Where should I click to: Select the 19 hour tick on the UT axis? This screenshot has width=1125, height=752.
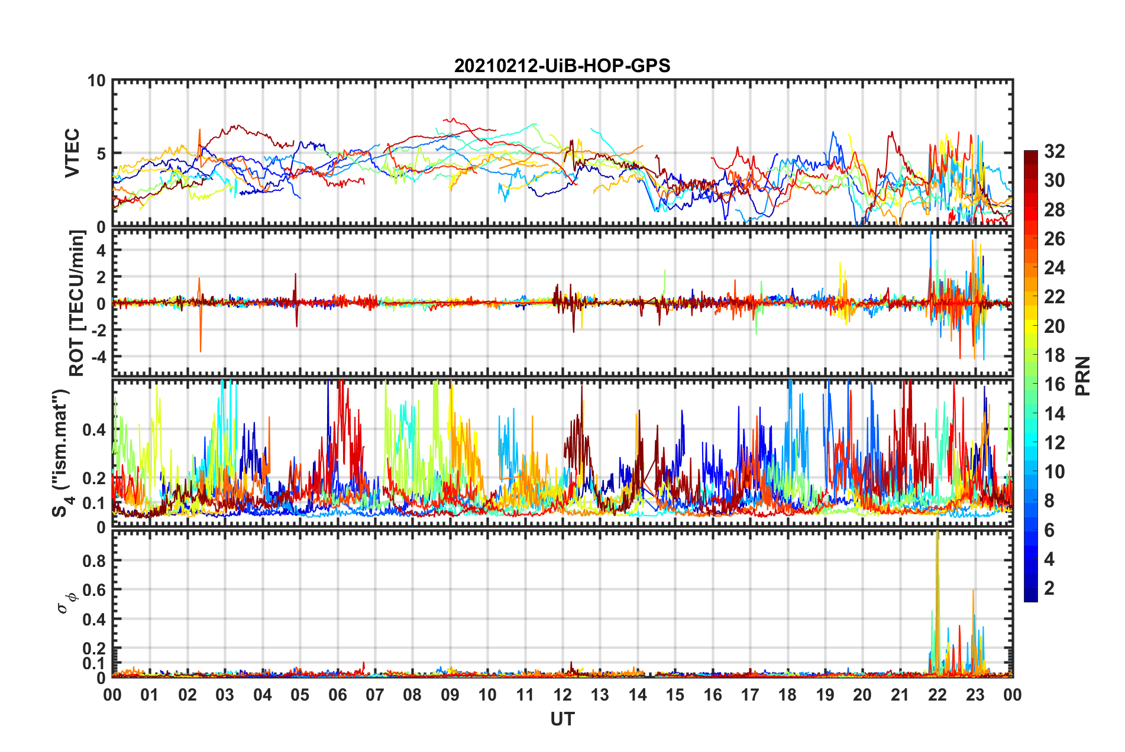coord(825,695)
